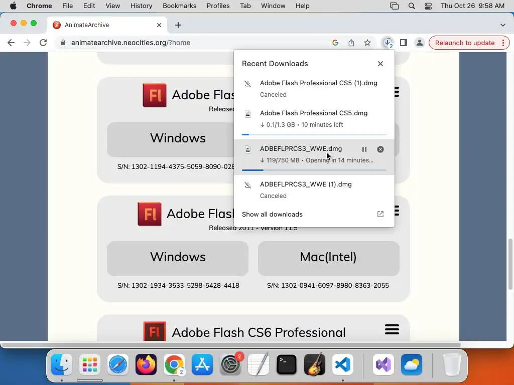Select the AnimateArchive tab
Screen dimensions: 514x385
pos(107,25)
